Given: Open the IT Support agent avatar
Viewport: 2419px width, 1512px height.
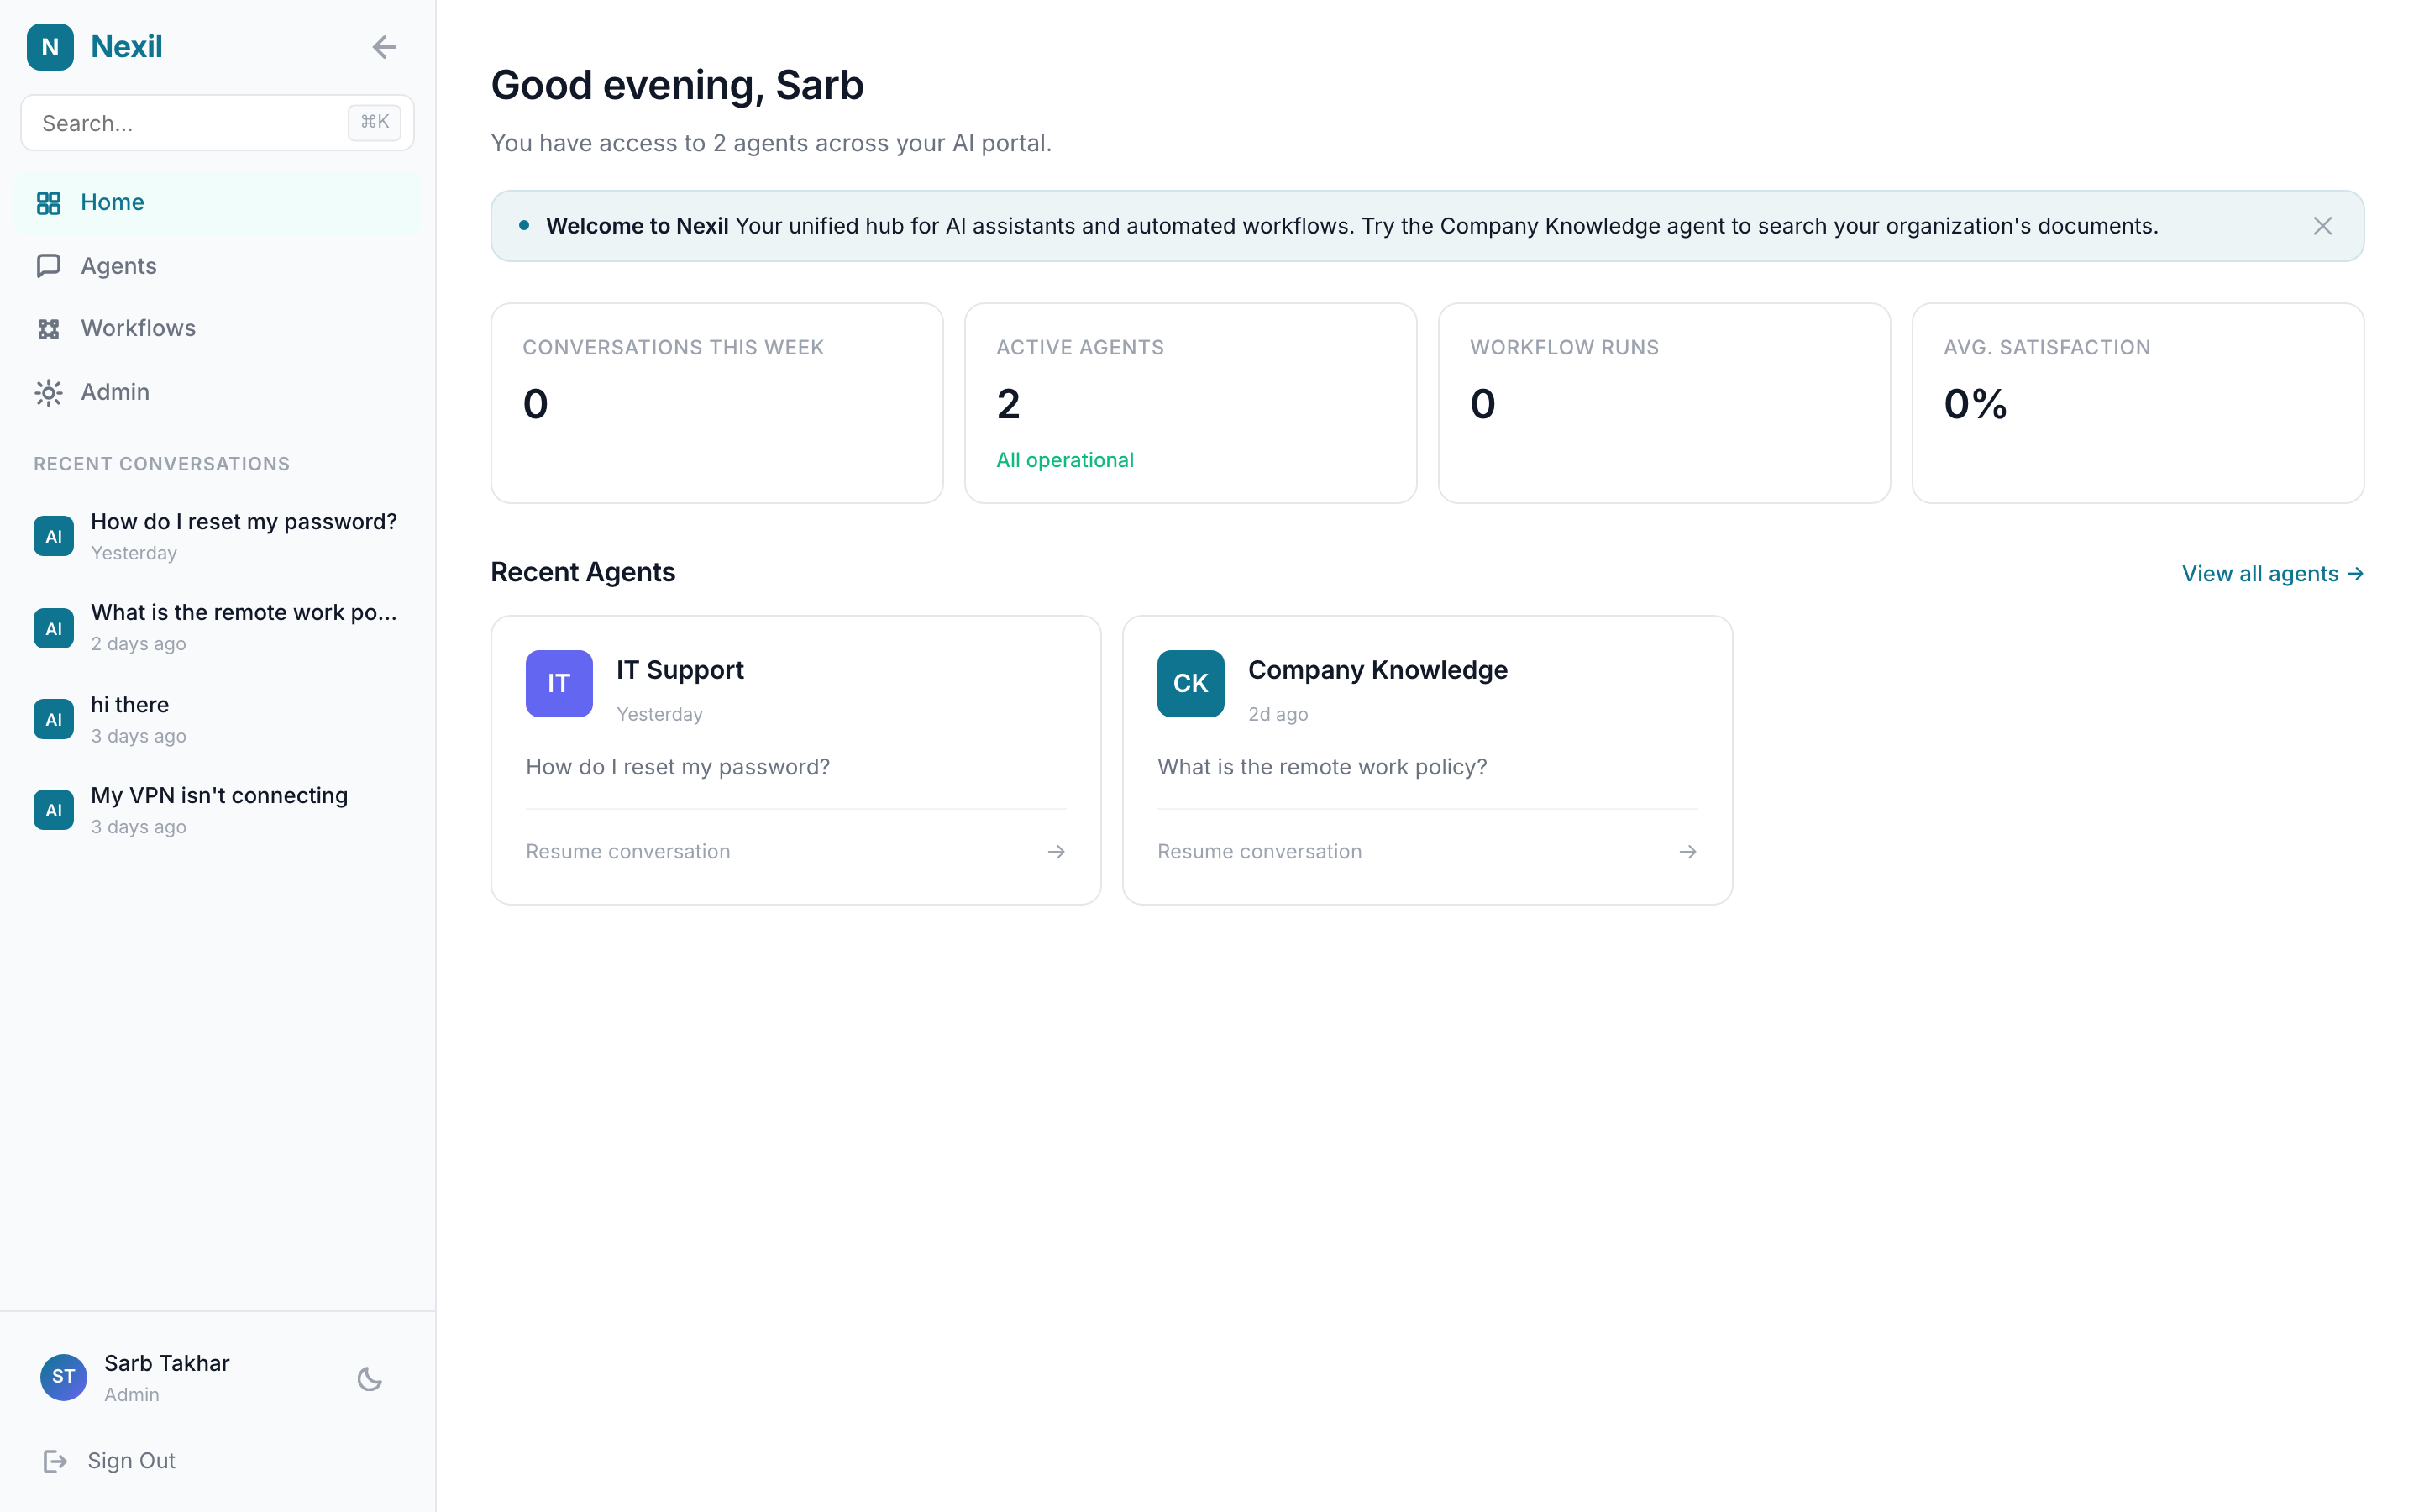Looking at the screenshot, I should (x=559, y=683).
